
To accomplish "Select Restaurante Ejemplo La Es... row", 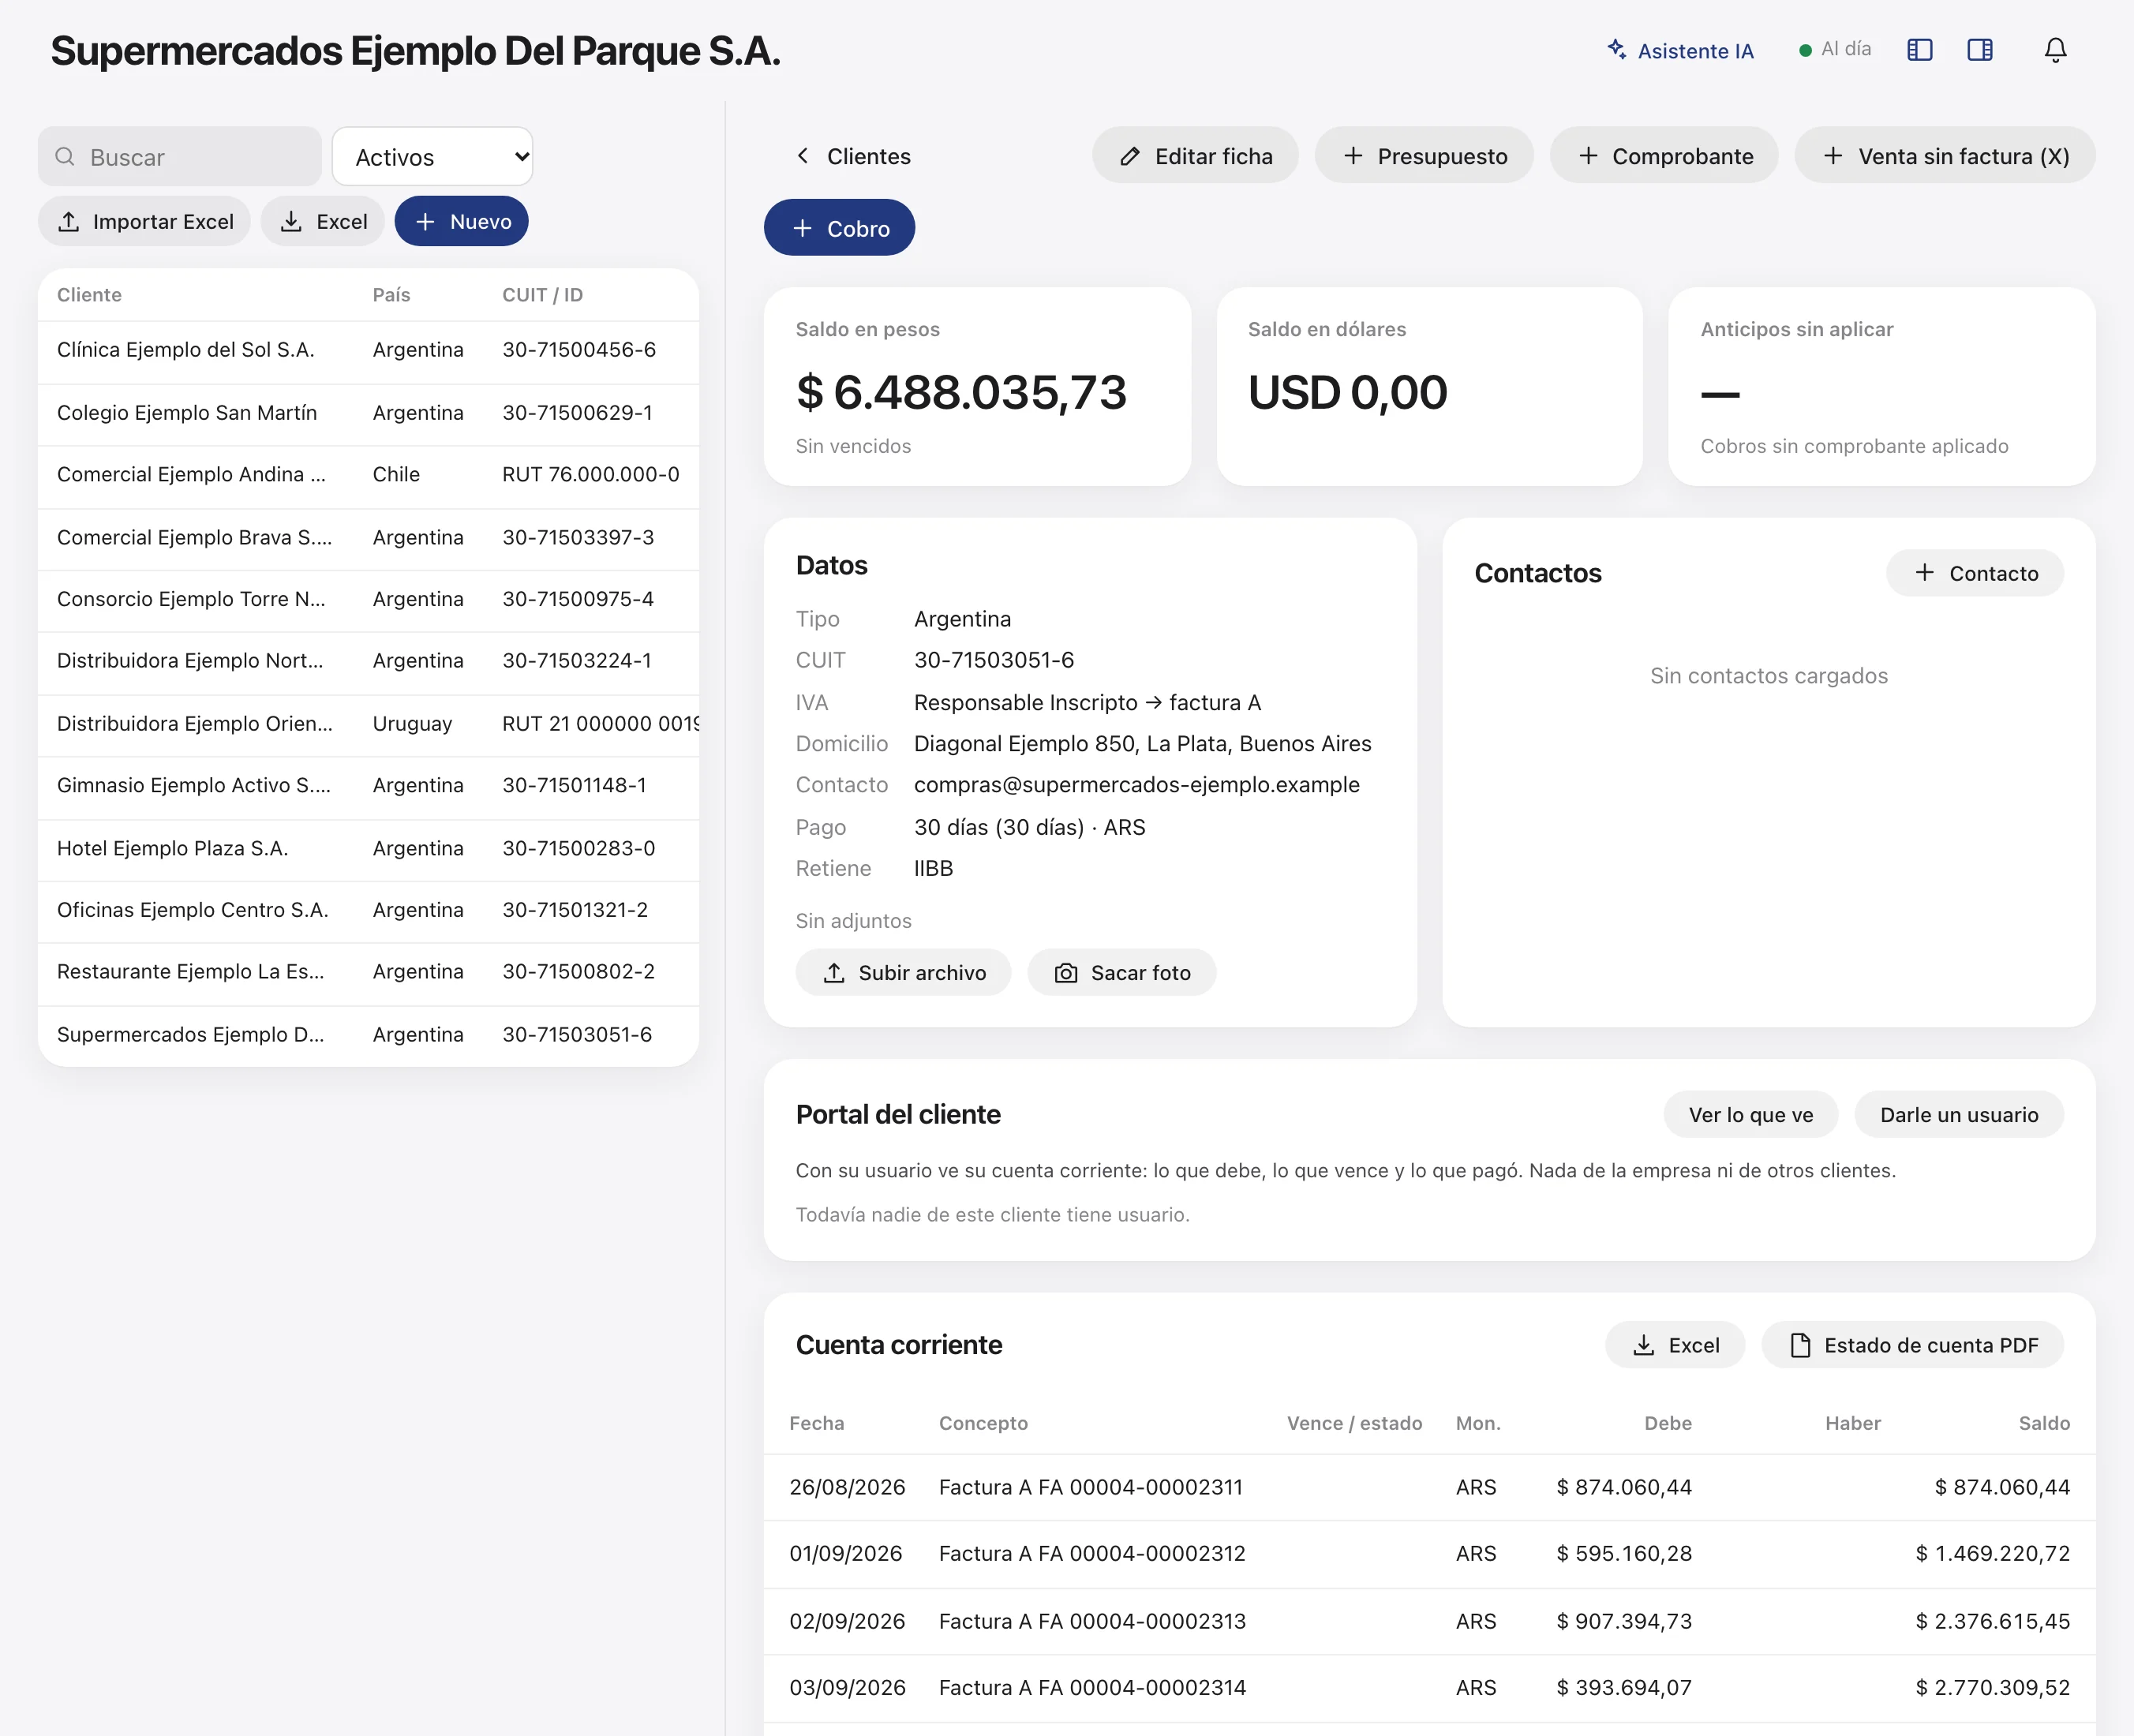I will pyautogui.click(x=368, y=973).
